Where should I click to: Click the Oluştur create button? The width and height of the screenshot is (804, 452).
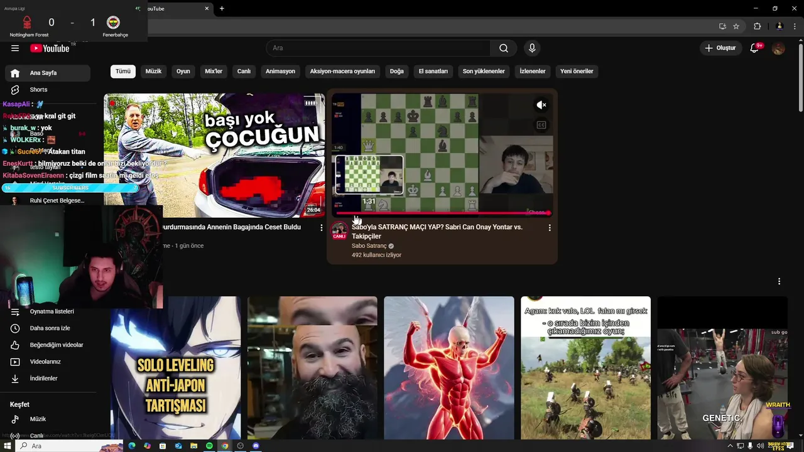click(x=720, y=48)
